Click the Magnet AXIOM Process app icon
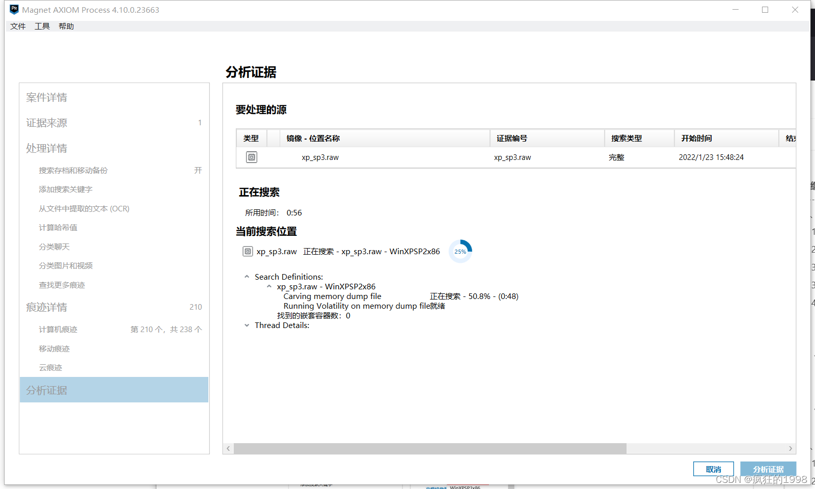Viewport: 815px width, 489px height. coord(14,10)
